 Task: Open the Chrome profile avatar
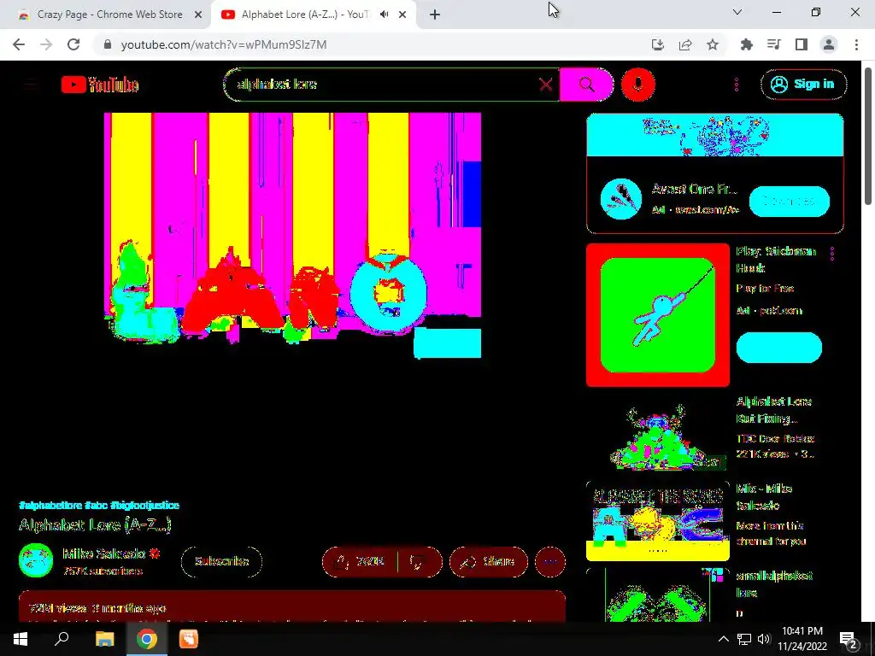829,44
